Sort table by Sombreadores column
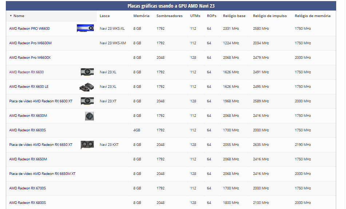Image resolution: width=346 pixels, height=209 pixels. [170, 16]
